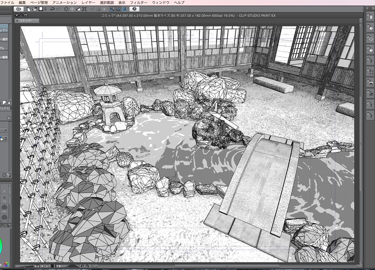Image resolution: width=375 pixels, height=270 pixels.
Task: Click the CLIP STUDIO swirl icon in the toolbar
Action: pos(19,9)
